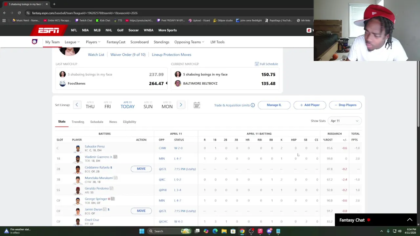Select MON lineup day

167,105
